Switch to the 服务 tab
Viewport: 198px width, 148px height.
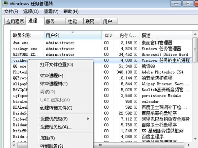(x=55, y=21)
